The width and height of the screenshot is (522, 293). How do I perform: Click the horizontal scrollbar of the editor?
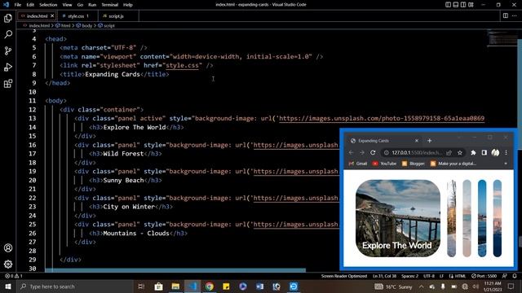tap(175, 270)
